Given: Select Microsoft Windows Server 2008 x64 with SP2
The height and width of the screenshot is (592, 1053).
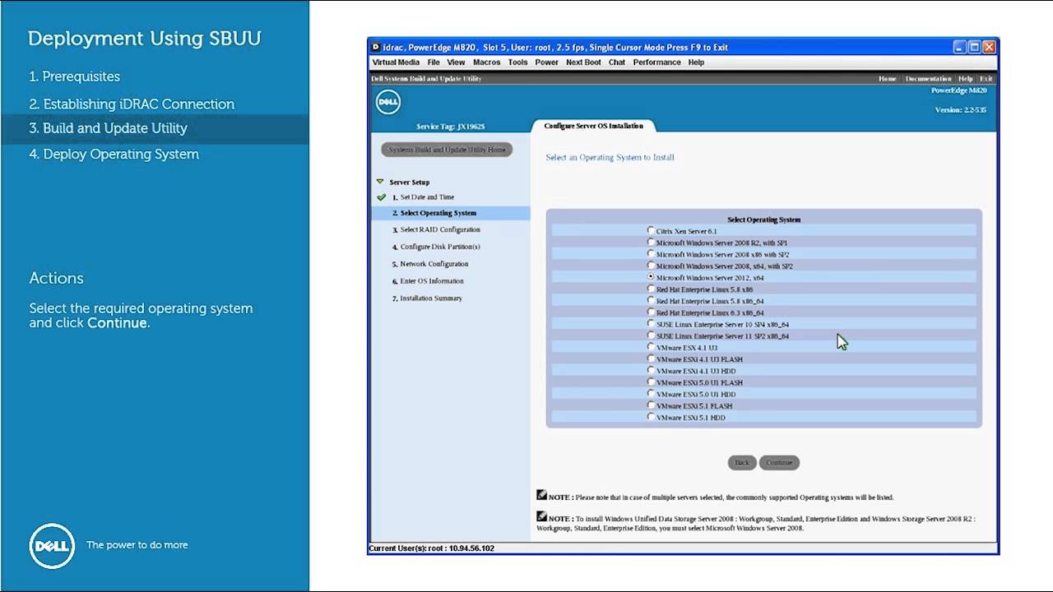Looking at the screenshot, I should click(x=652, y=266).
